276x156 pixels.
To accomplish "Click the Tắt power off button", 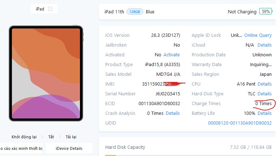I will (51, 136).
